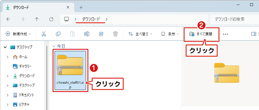Click the Paste clipboard icon
The height and width of the screenshot is (110, 259).
[x=72, y=34]
